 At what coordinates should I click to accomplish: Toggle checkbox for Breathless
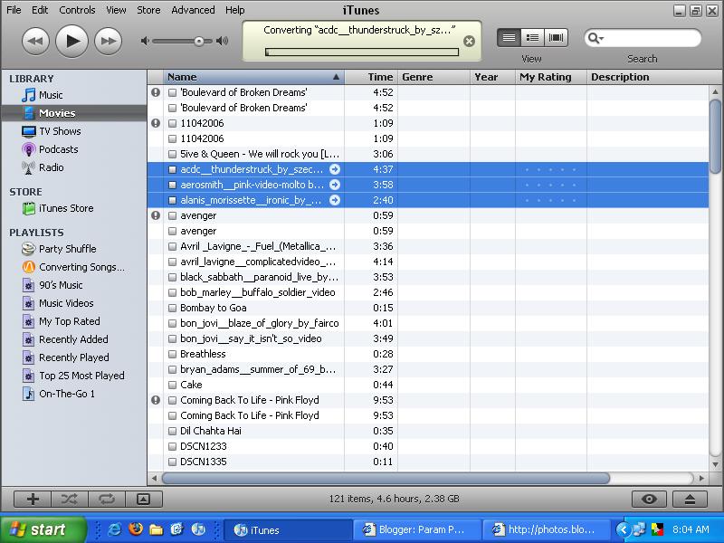pyautogui.click(x=172, y=354)
